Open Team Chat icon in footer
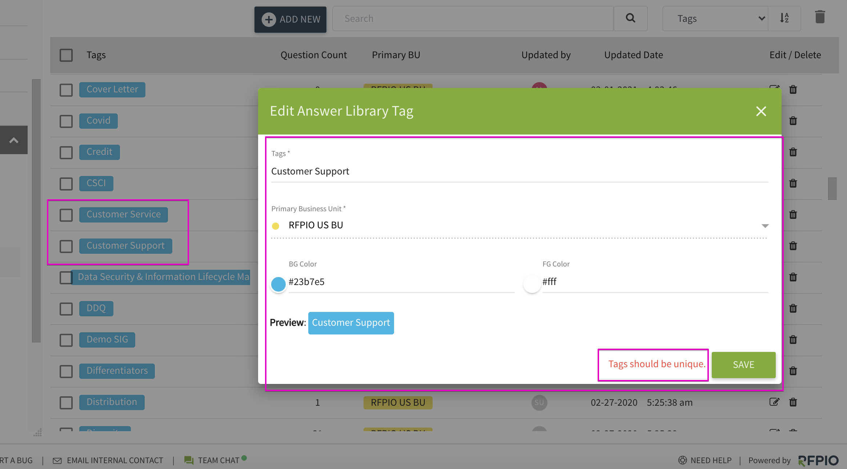 click(189, 460)
